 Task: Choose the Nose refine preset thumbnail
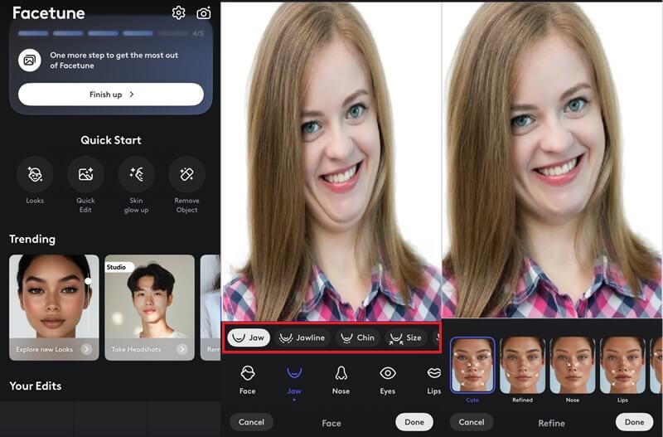pos(573,365)
